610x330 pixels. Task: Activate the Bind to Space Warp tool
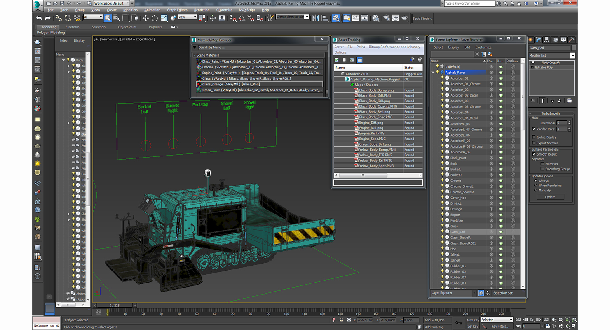pyautogui.click(x=77, y=18)
